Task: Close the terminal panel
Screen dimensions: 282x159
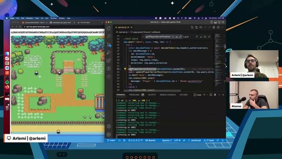Action: (223, 95)
